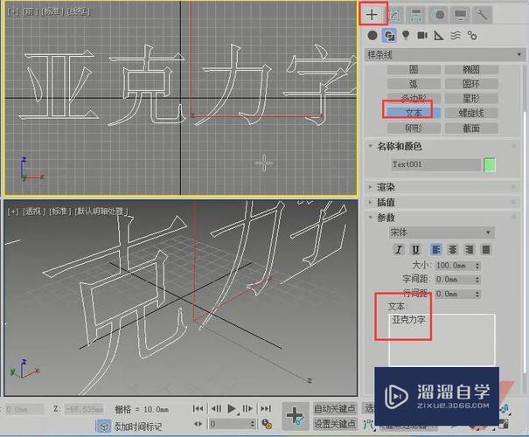Select the Cameras category icon
The image size is (529, 437).
point(422,35)
